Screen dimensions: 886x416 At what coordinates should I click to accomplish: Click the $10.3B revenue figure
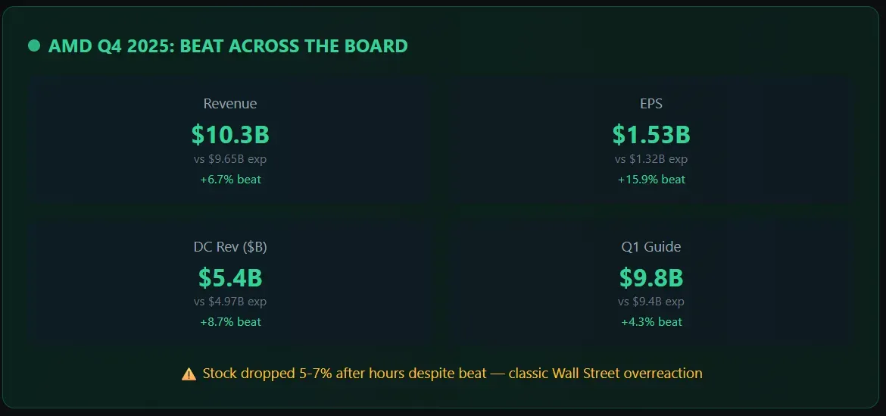click(x=230, y=135)
